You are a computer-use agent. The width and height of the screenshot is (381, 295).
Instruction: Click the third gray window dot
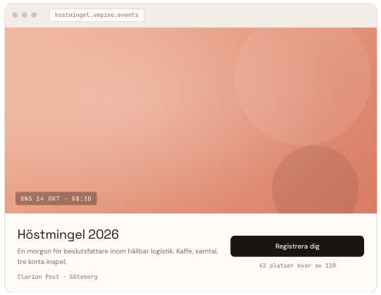(34, 15)
